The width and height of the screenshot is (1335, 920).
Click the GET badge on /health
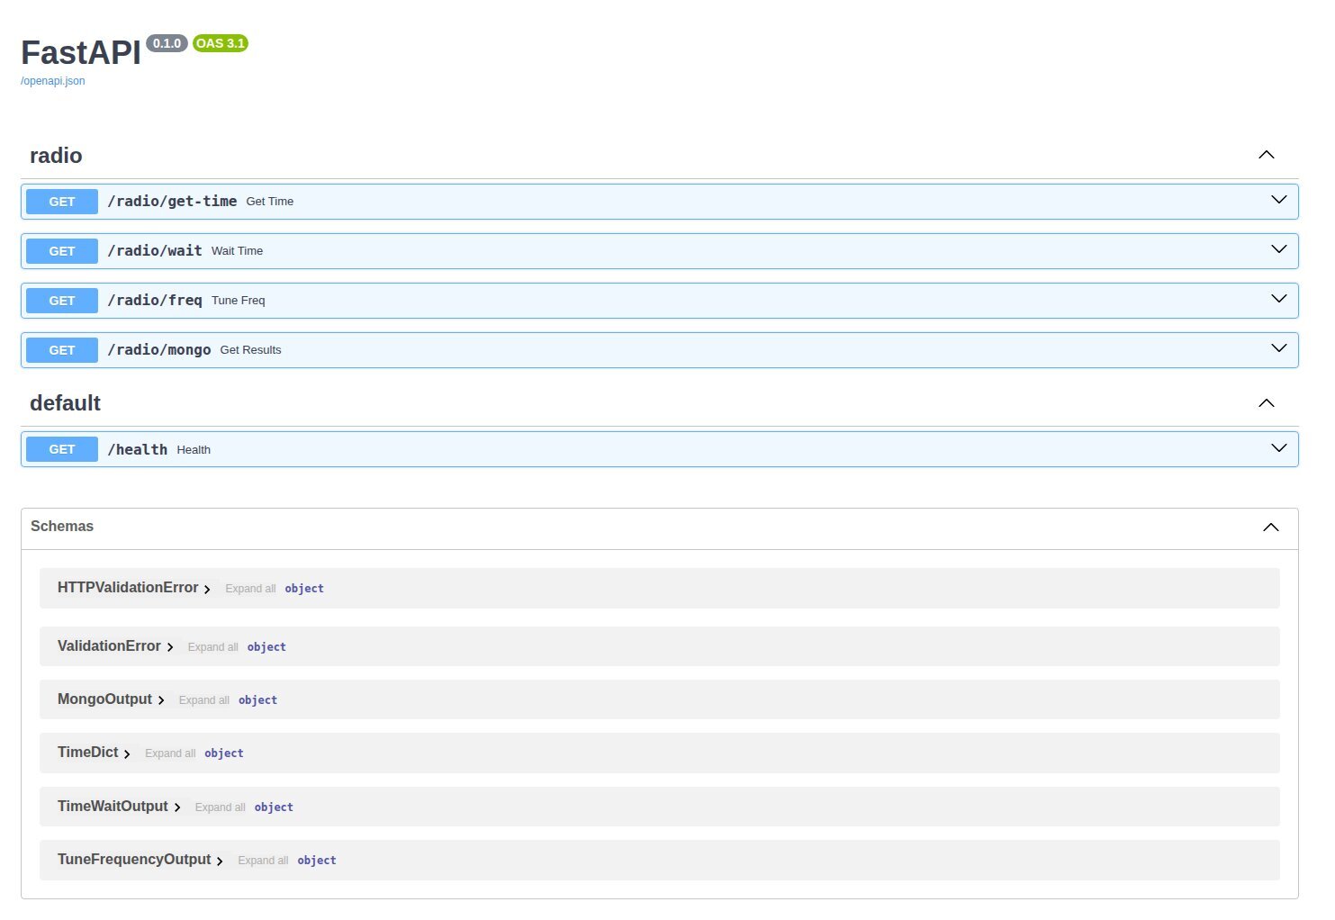tap(61, 448)
